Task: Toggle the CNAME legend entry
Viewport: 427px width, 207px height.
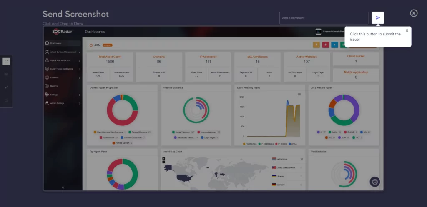Action: click(x=350, y=132)
